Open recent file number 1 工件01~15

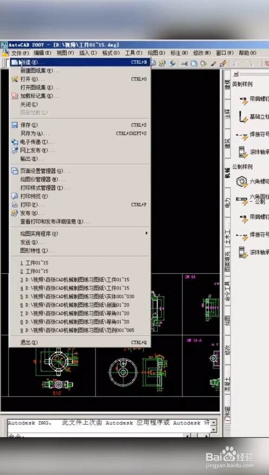point(80,262)
